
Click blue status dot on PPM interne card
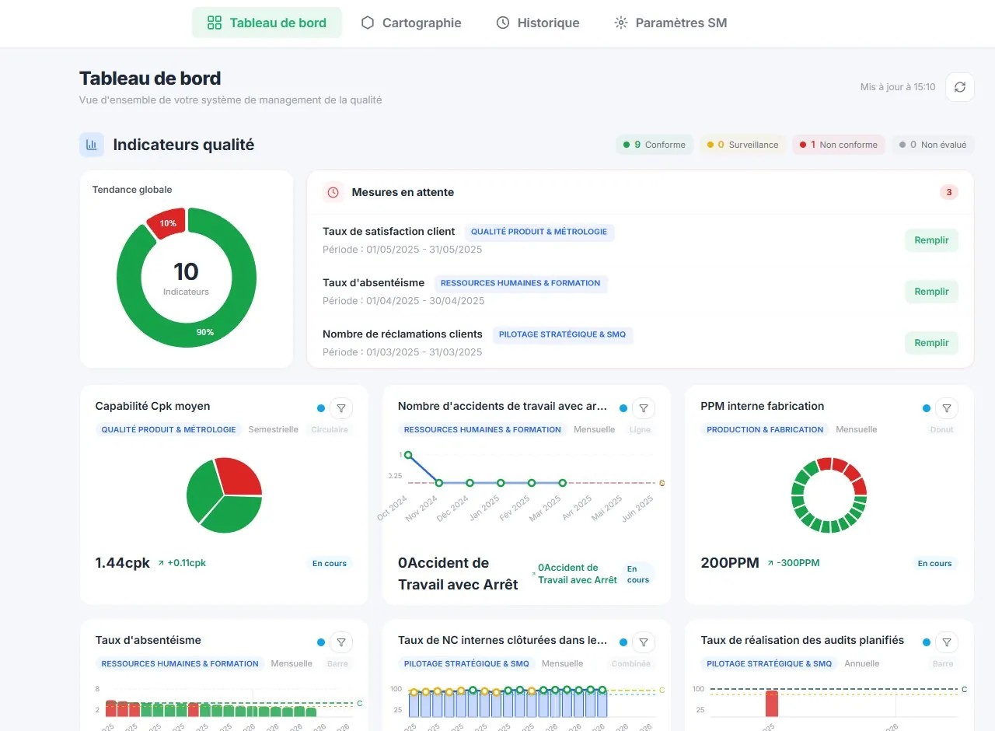click(x=926, y=408)
